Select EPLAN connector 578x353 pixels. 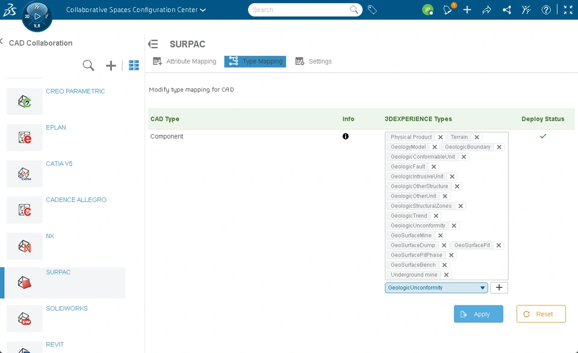[55, 127]
